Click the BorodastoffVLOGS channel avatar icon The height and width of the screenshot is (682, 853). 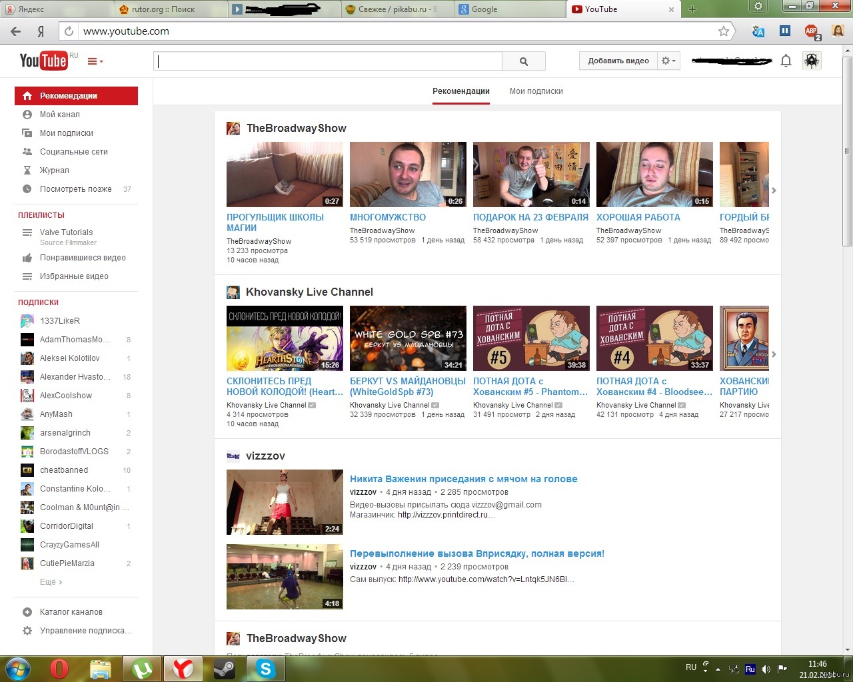[x=27, y=452]
